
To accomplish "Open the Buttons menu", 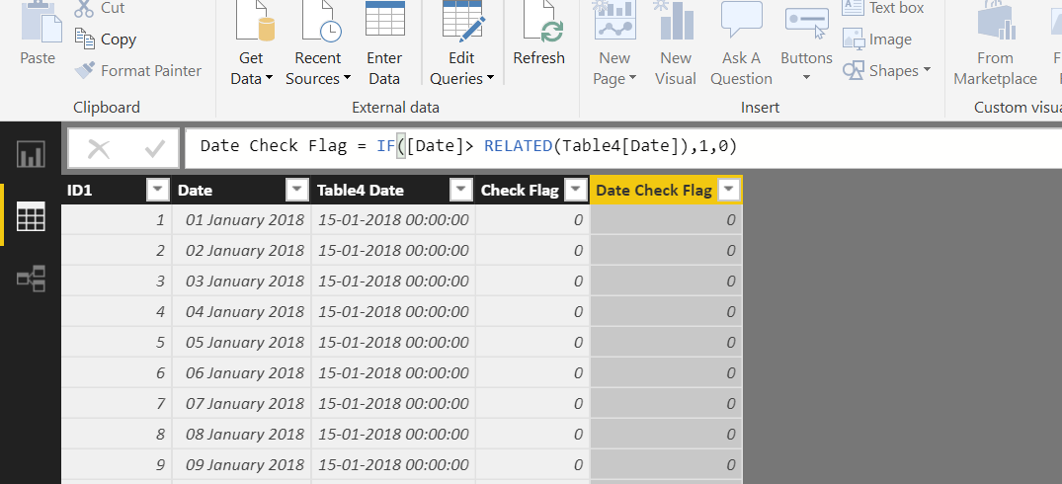I will point(806,44).
